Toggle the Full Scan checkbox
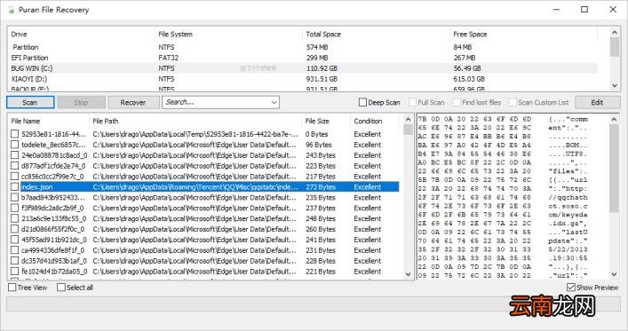Screen dimensions: 628x331 [412, 102]
